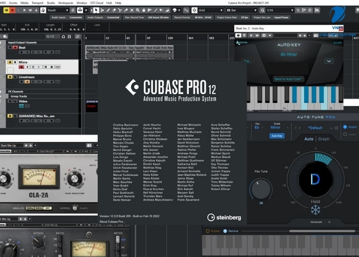Viewport: 359px width, 257px height.
Task: Click the Remove option below Auto-Tune
Action: [x=231, y=231]
